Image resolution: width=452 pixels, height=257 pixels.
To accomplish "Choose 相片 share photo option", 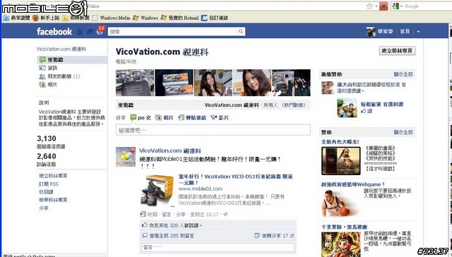I will tap(165, 117).
